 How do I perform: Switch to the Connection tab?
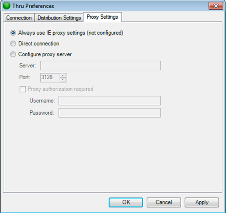[x=19, y=18]
